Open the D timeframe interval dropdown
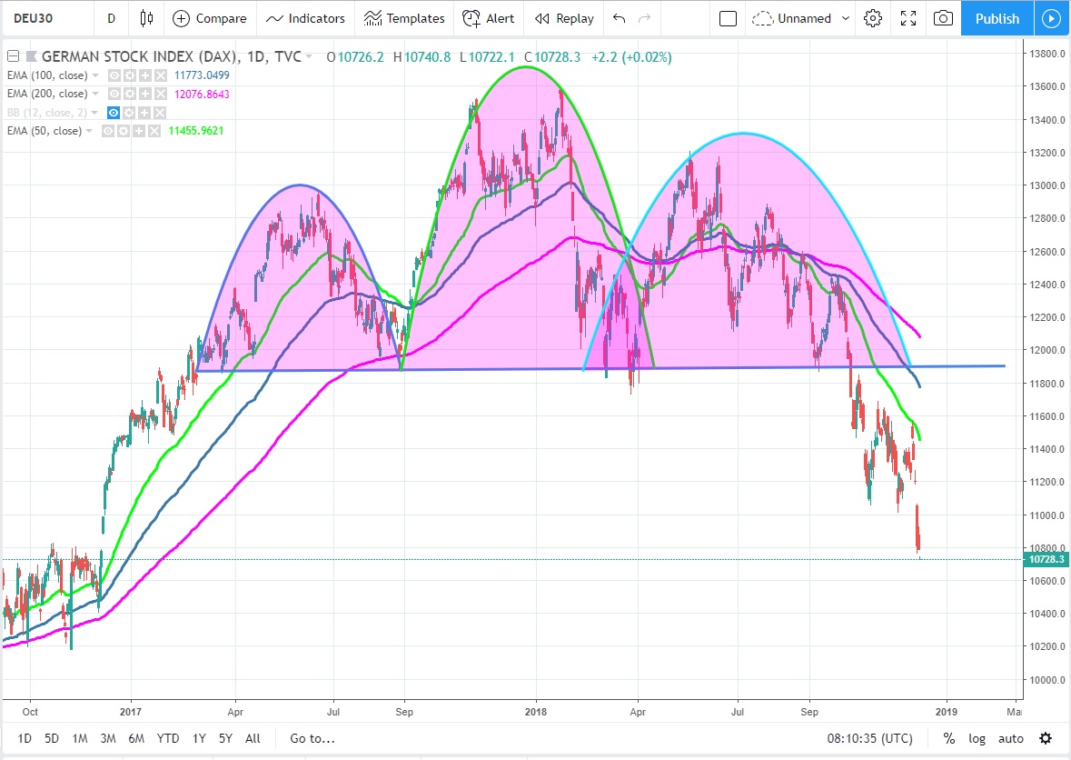 [x=111, y=18]
